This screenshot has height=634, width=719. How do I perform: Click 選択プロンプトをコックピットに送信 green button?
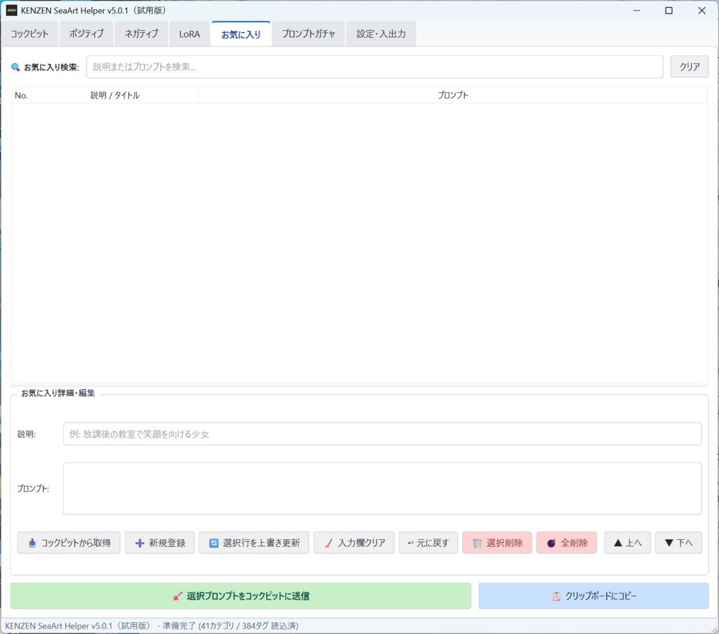[241, 596]
